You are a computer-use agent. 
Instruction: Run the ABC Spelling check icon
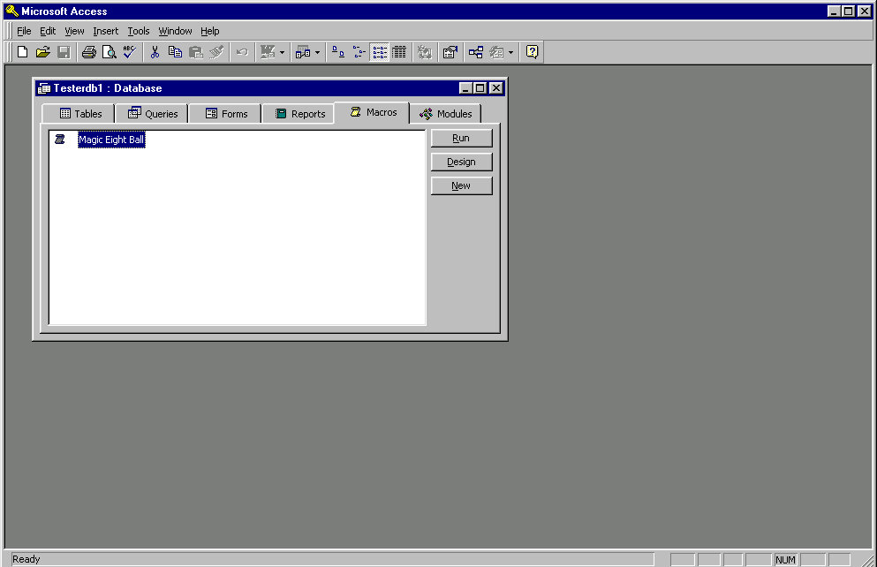[129, 52]
